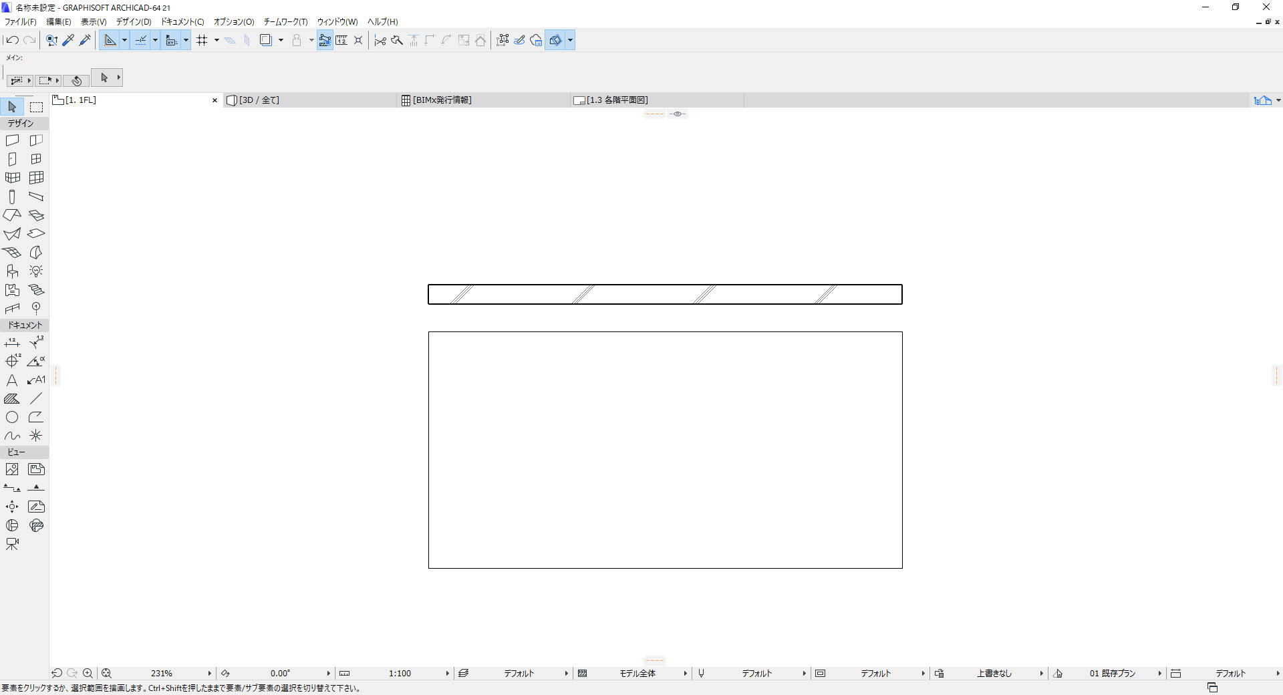The image size is (1283, 695).
Task: Select the Slab tool
Action: point(36,234)
